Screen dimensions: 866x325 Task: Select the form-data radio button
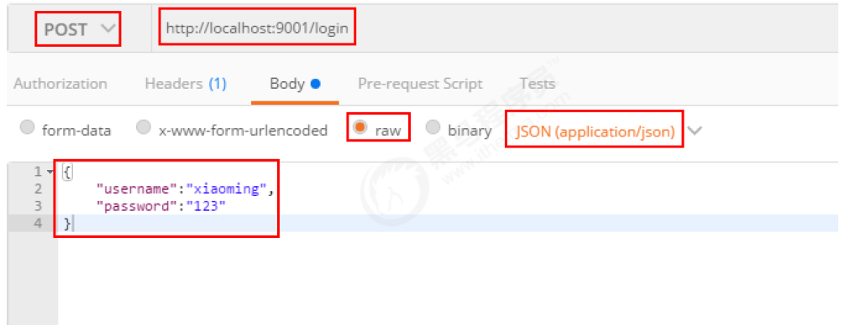27,128
